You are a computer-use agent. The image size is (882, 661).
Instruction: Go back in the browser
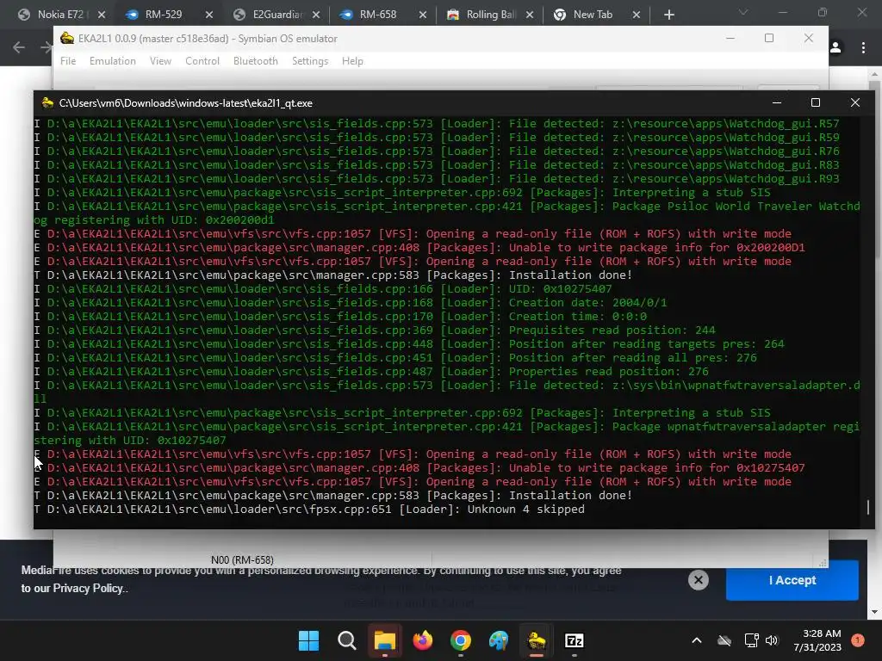click(19, 47)
